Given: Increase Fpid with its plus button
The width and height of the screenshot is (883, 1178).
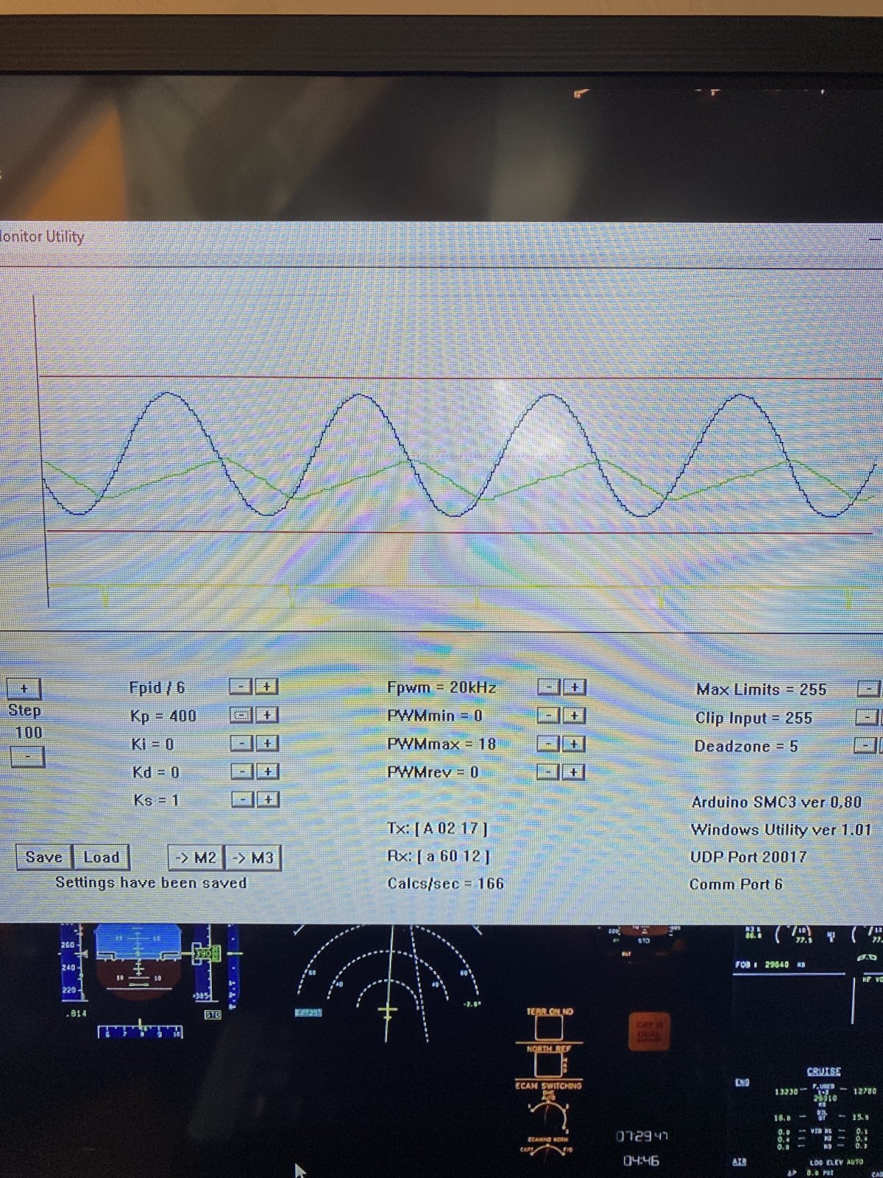Looking at the screenshot, I should (266, 686).
